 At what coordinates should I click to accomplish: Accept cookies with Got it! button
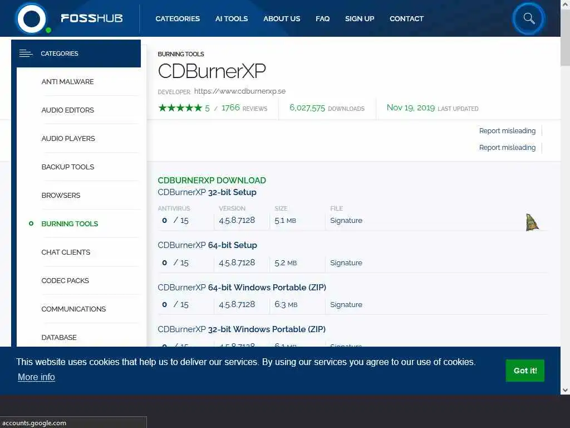point(525,371)
